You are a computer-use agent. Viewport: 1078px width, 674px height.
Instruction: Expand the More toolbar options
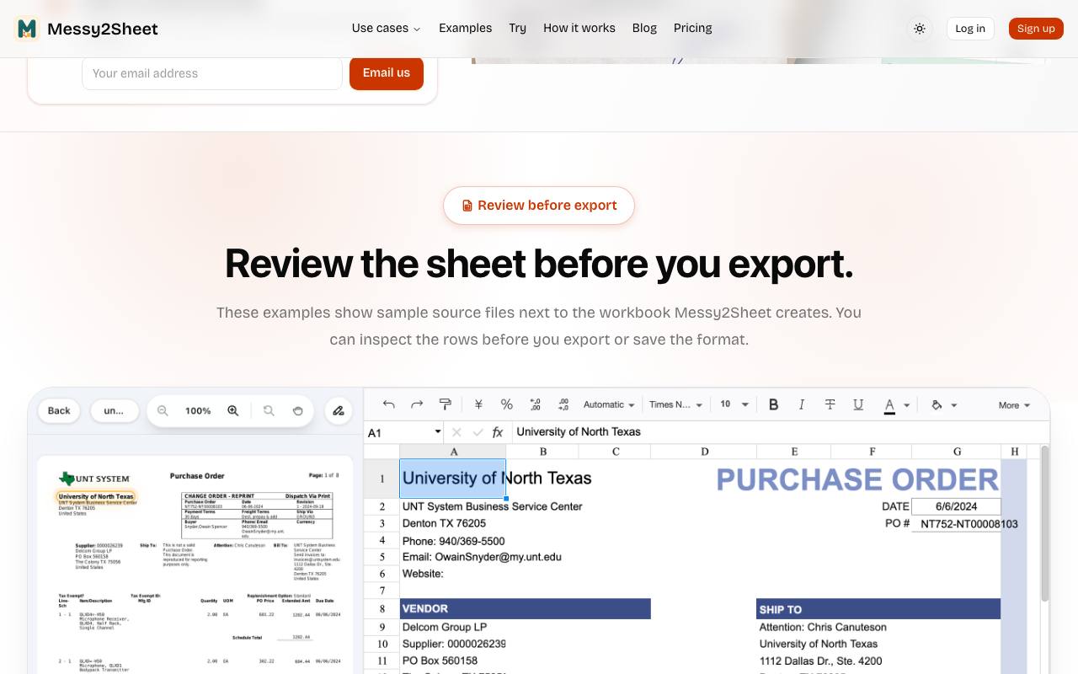pos(1015,405)
